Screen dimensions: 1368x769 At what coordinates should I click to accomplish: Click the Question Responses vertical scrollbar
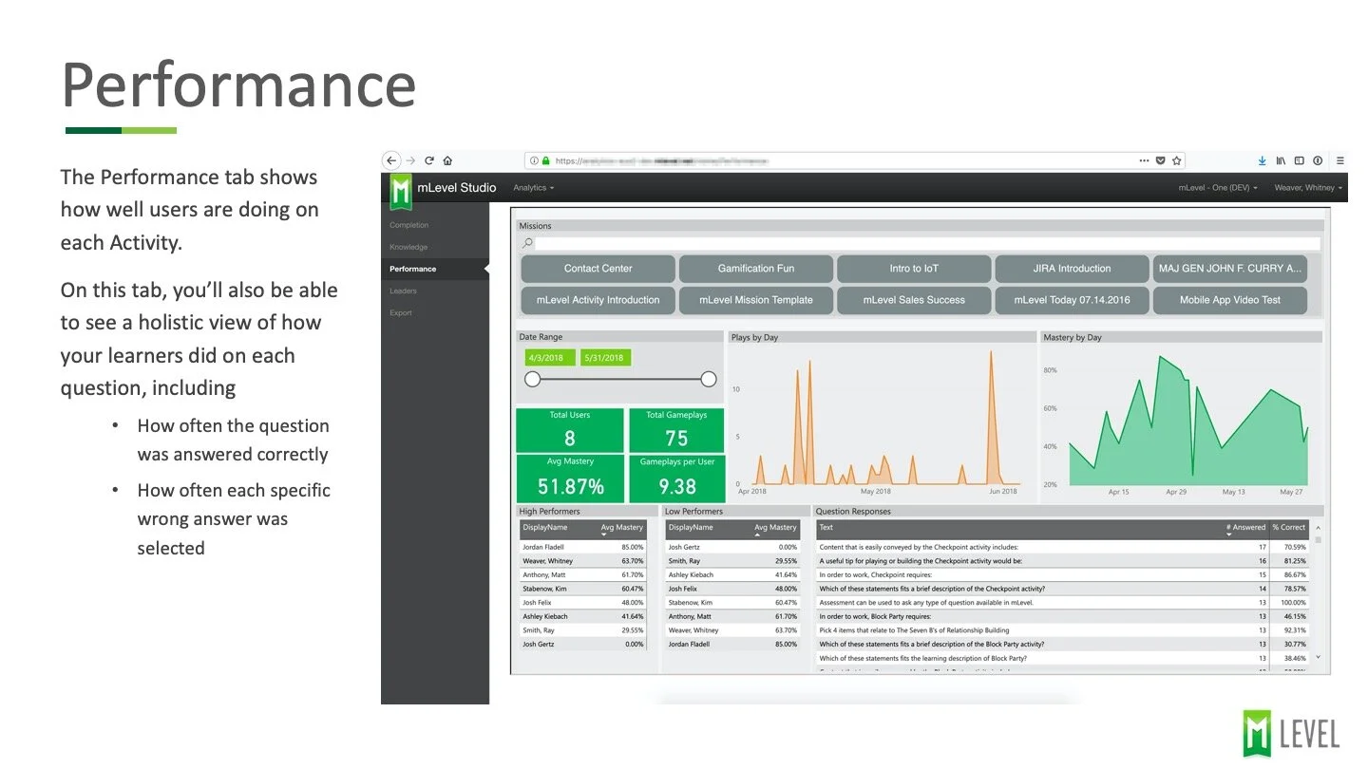[x=1318, y=591]
